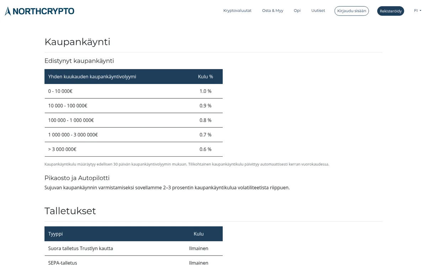Select Suora talletus Trustlyn kautta row
This screenshot has height=267, width=427.
133,248
